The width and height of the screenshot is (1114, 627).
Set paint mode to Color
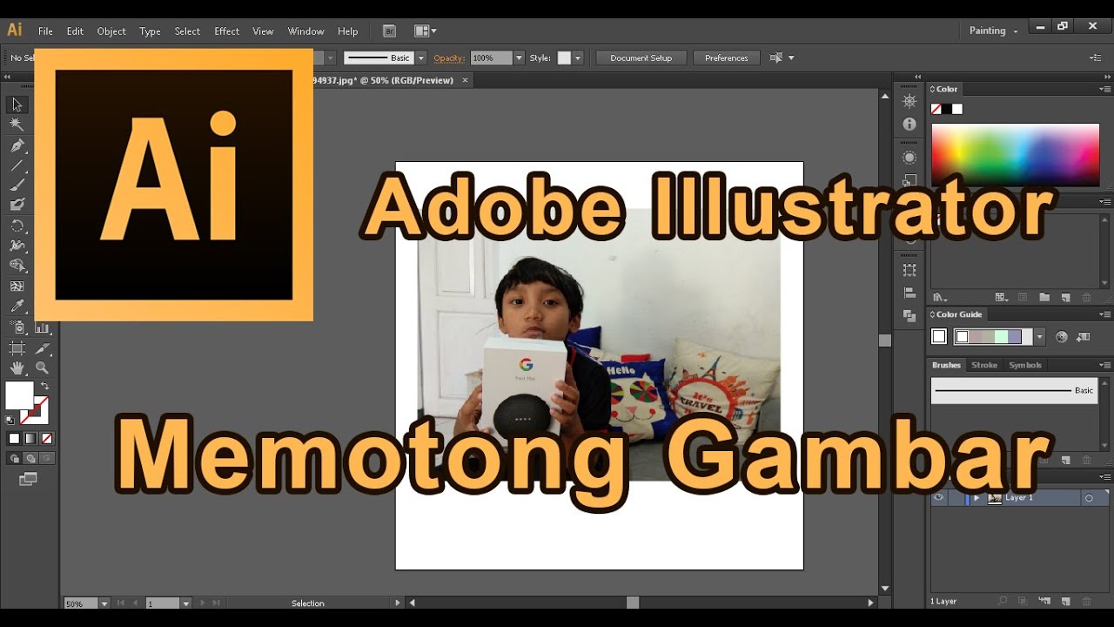pyautogui.click(x=14, y=438)
